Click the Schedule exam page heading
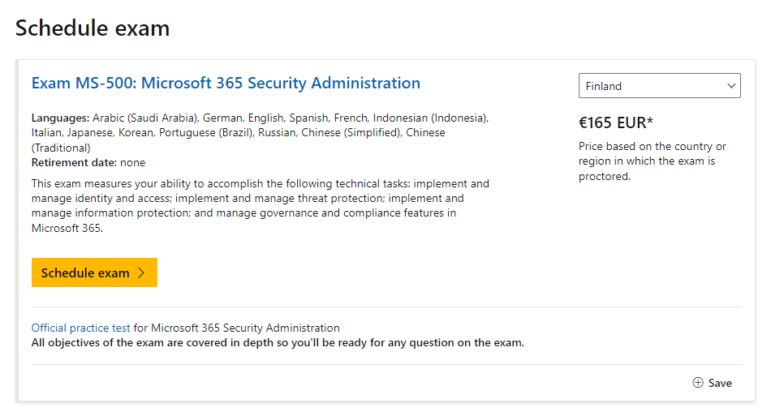 93,28
